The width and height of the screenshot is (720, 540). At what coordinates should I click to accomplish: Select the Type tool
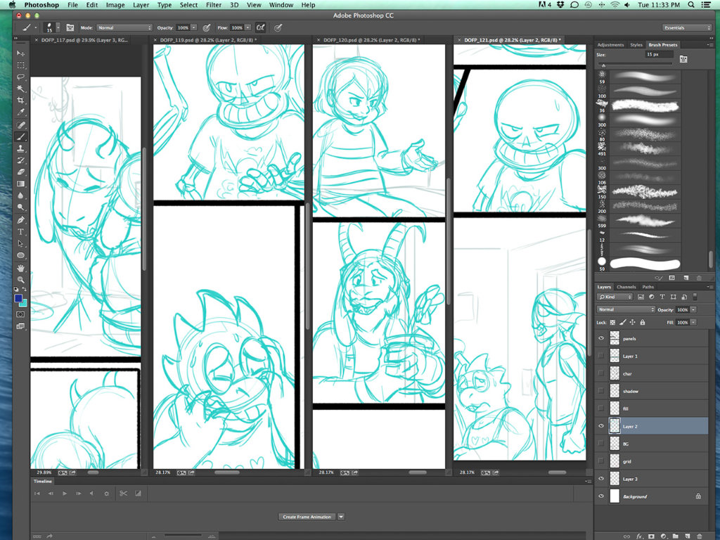click(x=20, y=232)
